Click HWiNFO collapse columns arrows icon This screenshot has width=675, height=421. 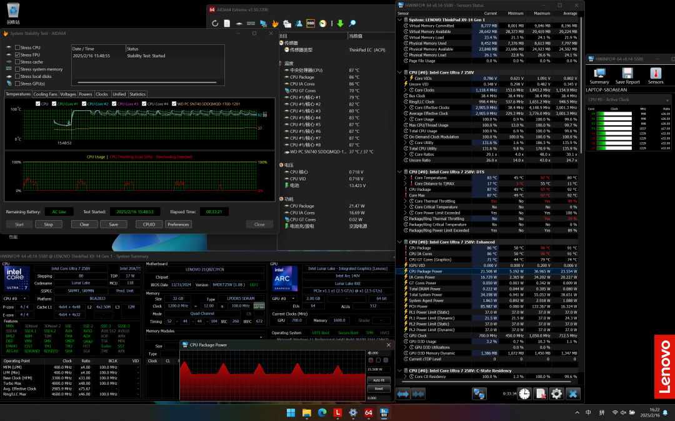[x=418, y=394]
